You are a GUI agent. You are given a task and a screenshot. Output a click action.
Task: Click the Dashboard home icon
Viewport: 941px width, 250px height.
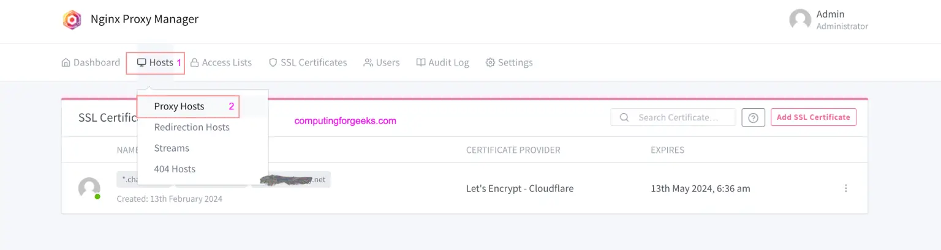tap(66, 62)
